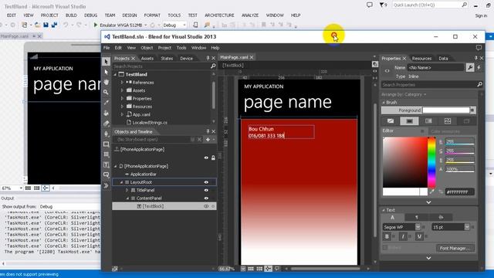Toggle visibility of ContentPanel
Screen dimensions: 494x278
206,198
